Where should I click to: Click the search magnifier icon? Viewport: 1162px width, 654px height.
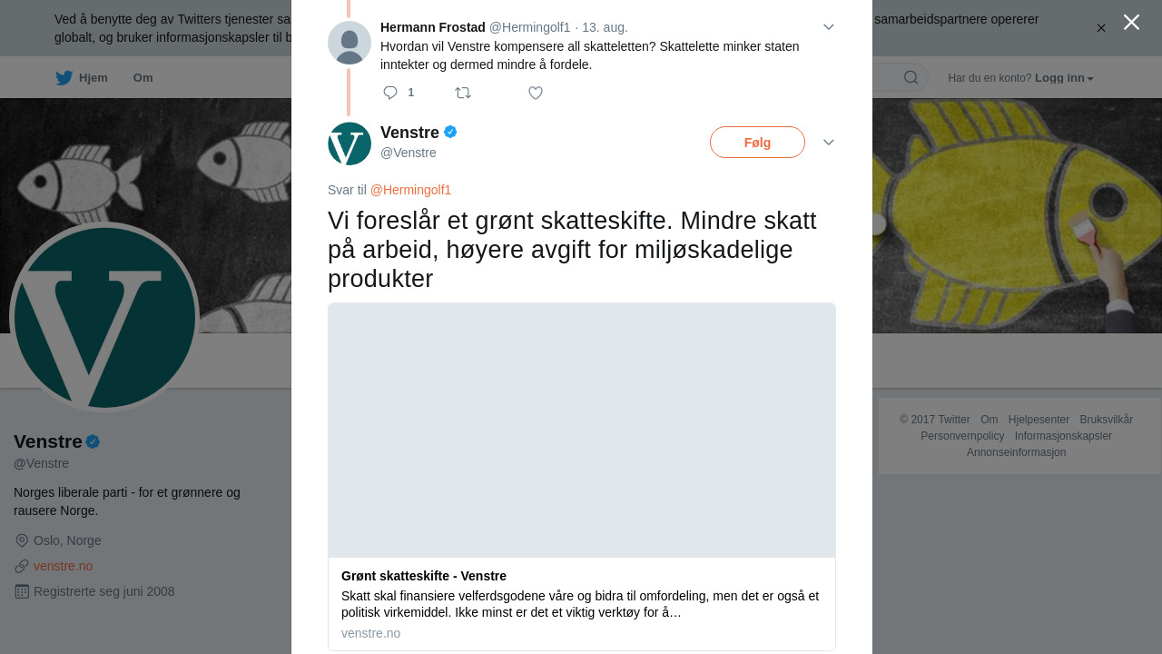coord(911,78)
